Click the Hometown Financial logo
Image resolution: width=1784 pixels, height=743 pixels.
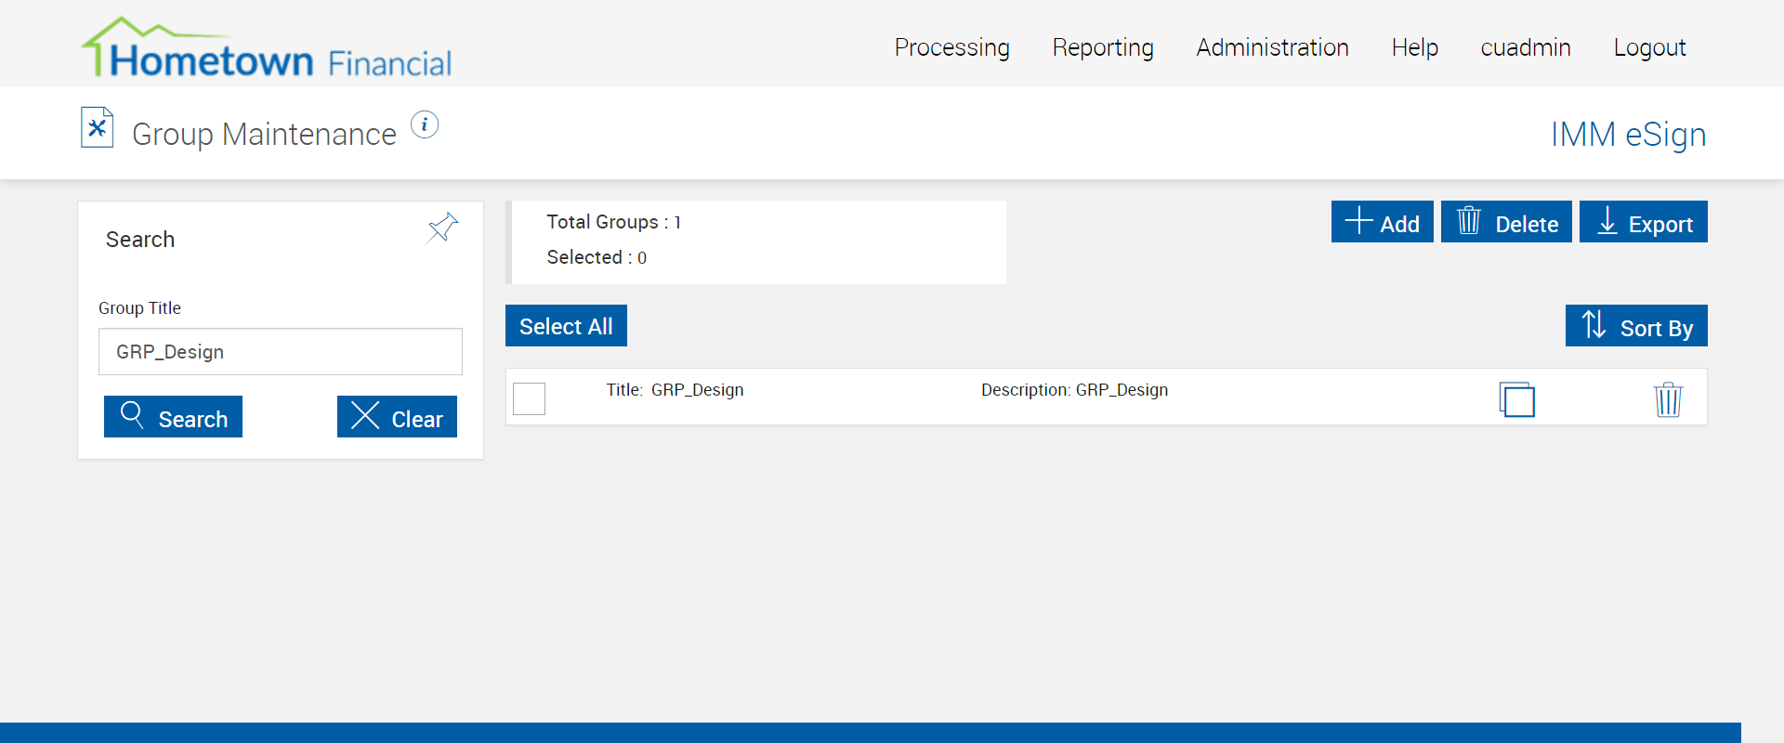(x=267, y=48)
